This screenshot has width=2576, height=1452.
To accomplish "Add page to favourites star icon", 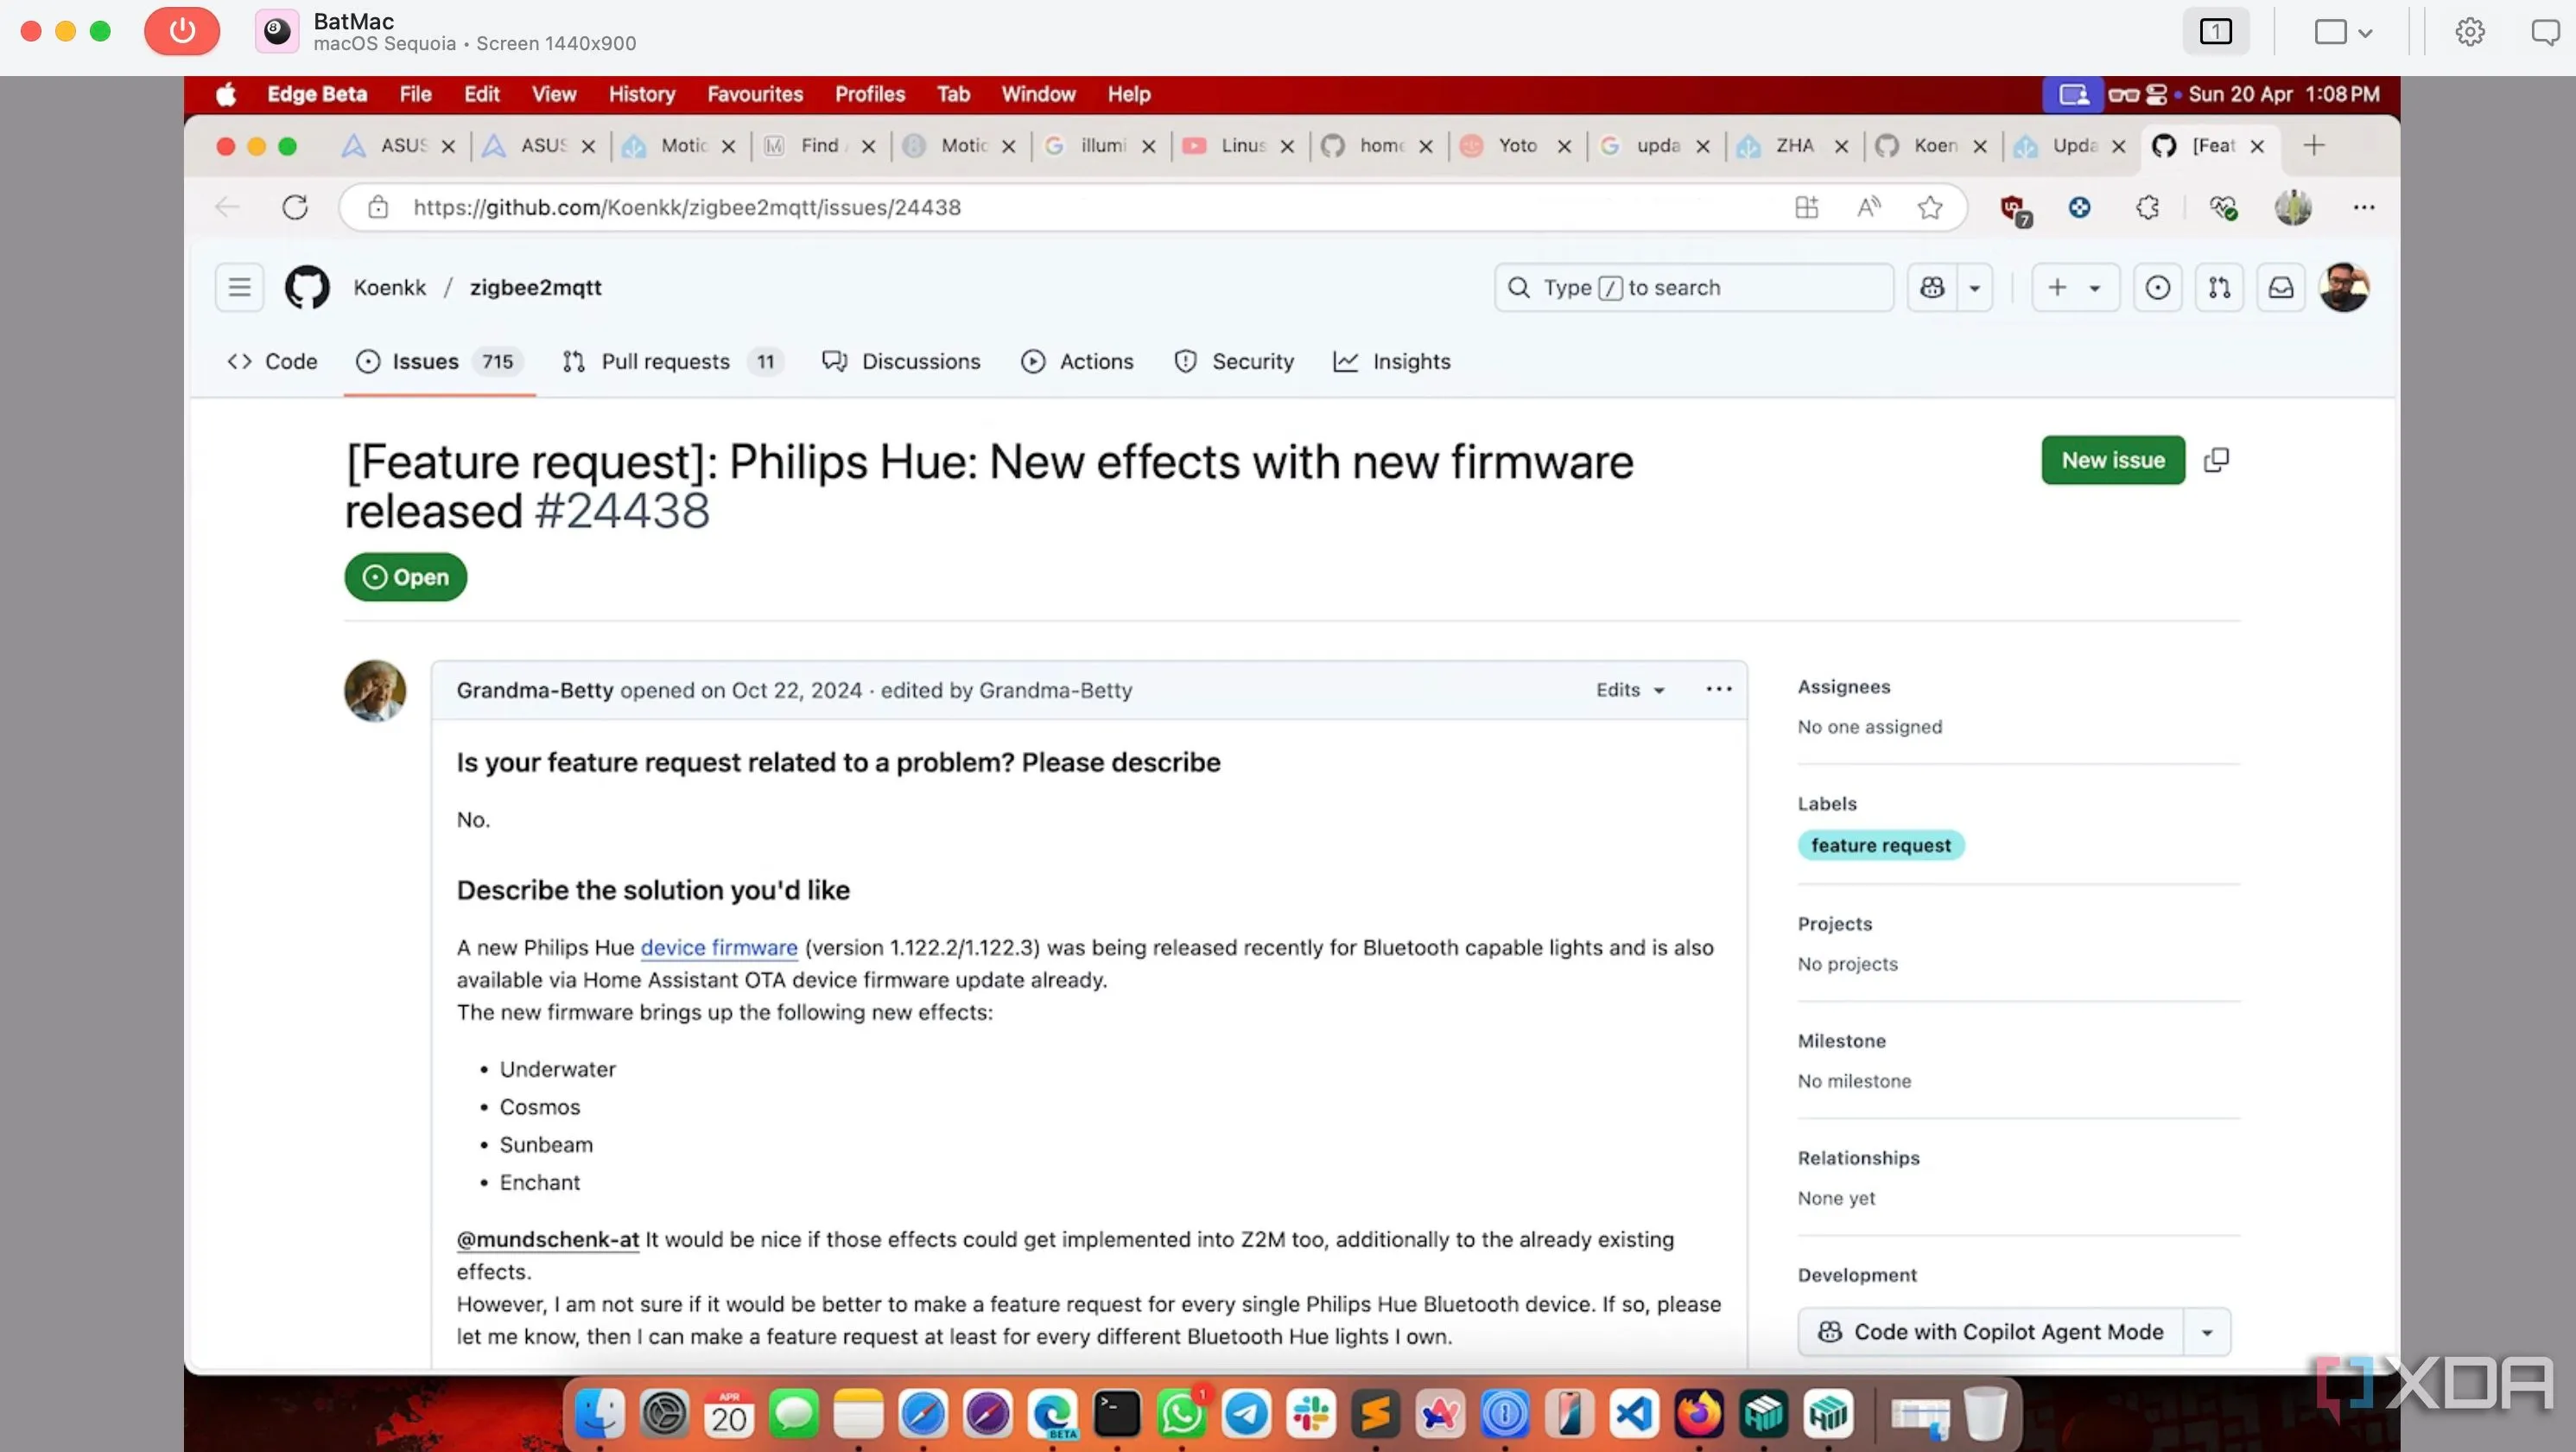I will point(1930,207).
